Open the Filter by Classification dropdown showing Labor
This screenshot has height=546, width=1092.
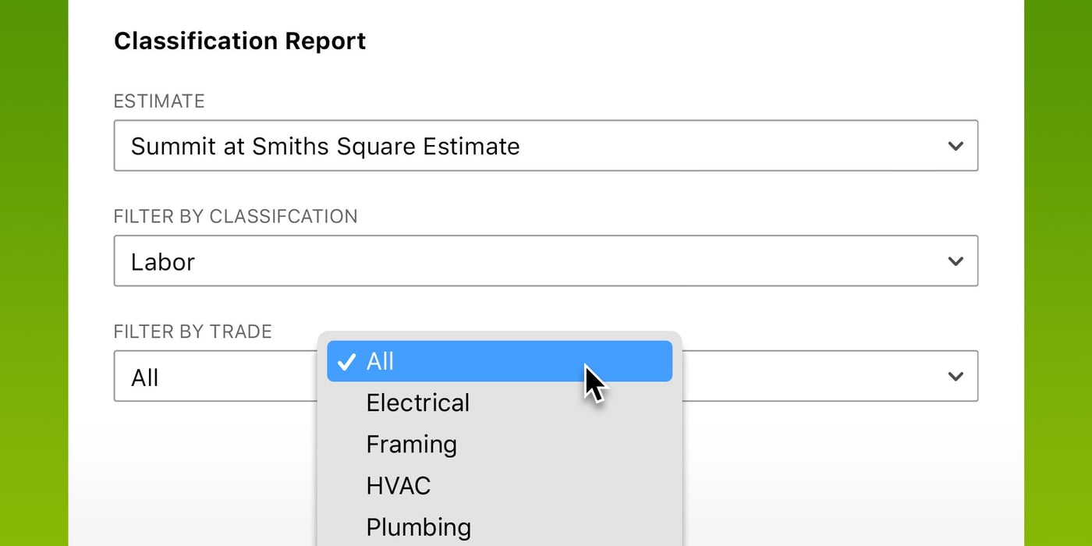coord(546,261)
